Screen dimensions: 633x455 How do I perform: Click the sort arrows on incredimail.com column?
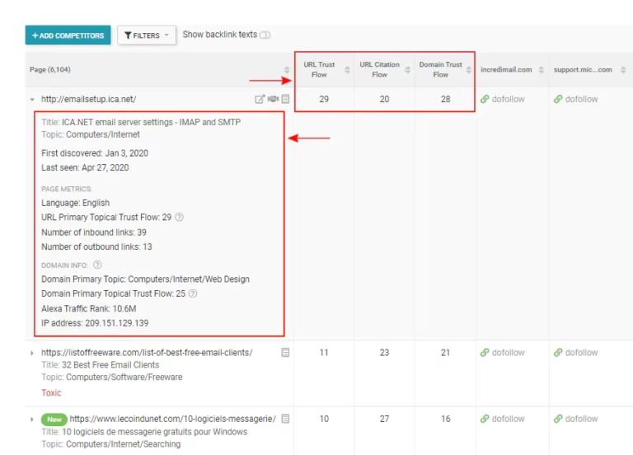tap(542, 70)
